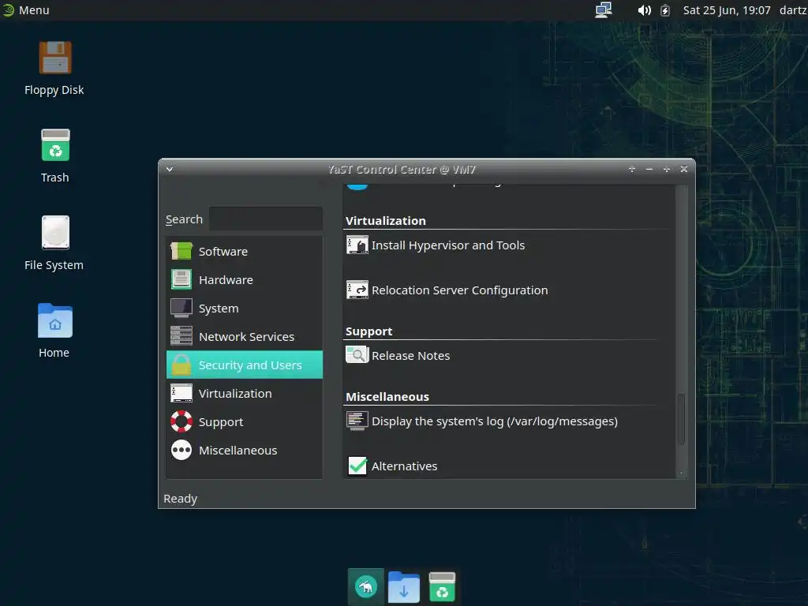Click the battery power tray icon
808x606 pixels.
click(x=665, y=10)
